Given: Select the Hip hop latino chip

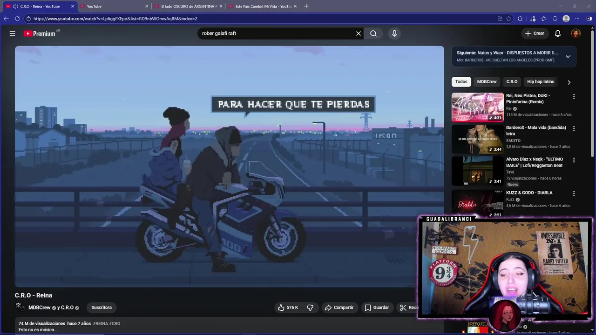Looking at the screenshot, I should pyautogui.click(x=541, y=82).
